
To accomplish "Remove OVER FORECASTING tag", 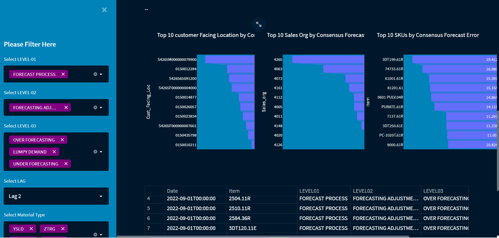I will (x=62, y=140).
